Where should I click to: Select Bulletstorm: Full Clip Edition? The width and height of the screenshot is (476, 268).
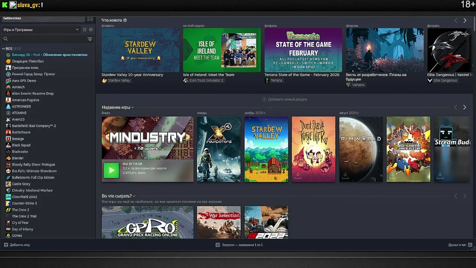pos(33,178)
